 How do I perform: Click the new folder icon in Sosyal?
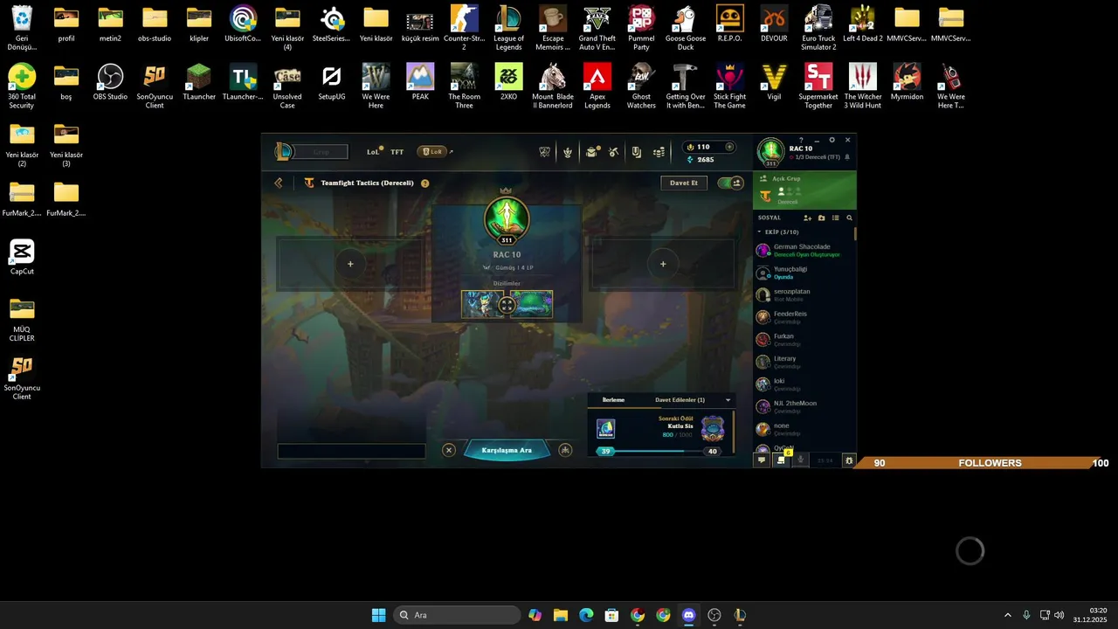pos(821,218)
